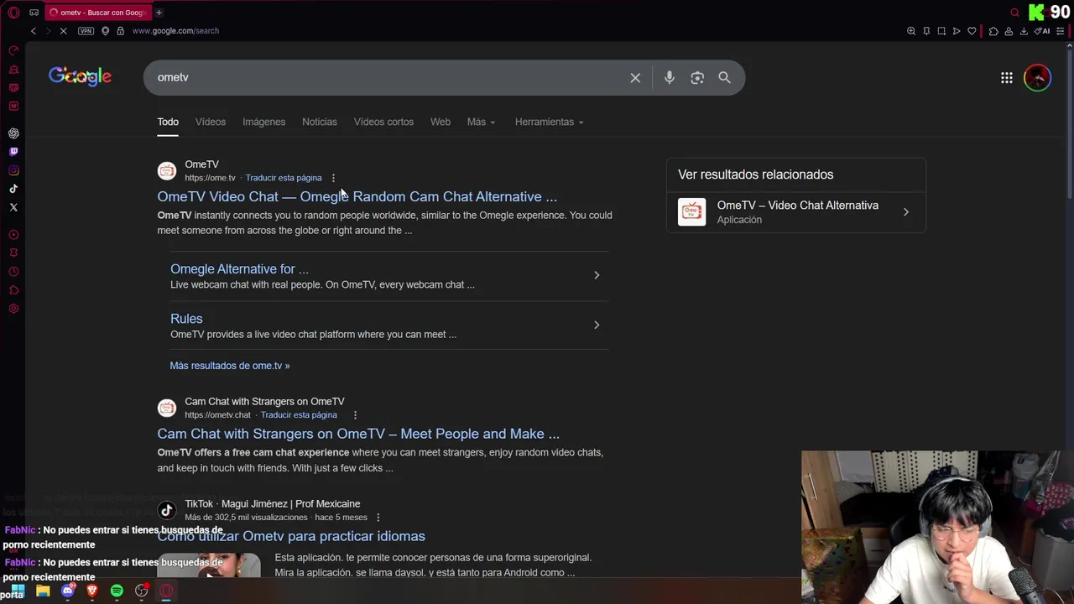
Task: Click the pin toolbar icon
Action: [926, 31]
